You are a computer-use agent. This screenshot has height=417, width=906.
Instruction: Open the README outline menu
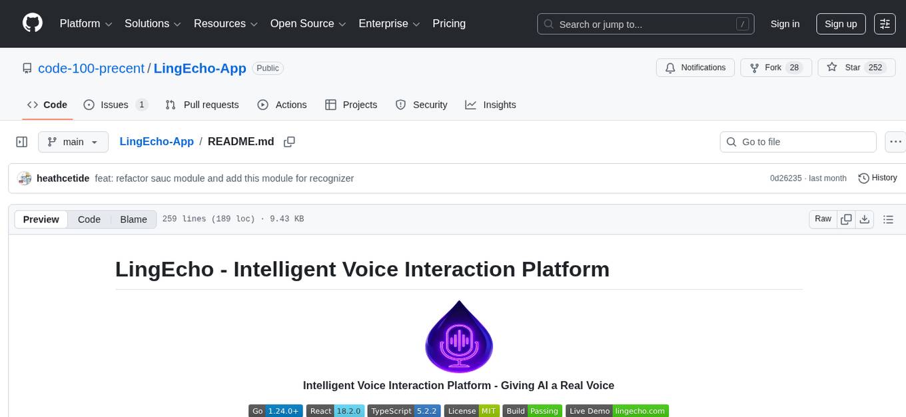point(889,218)
